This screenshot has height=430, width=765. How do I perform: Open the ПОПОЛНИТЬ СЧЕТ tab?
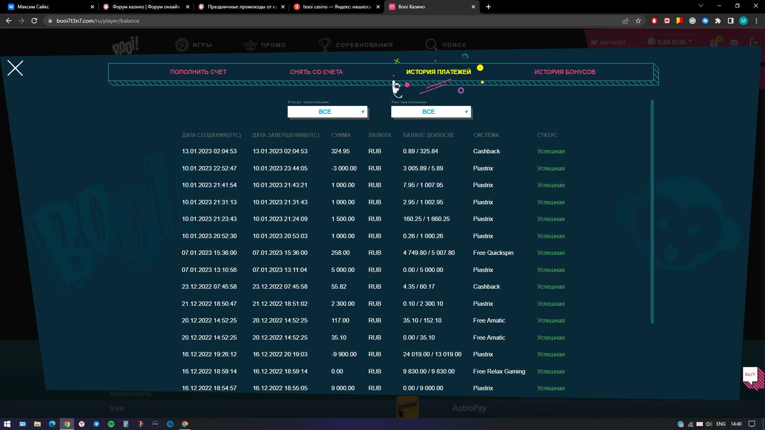coord(198,72)
